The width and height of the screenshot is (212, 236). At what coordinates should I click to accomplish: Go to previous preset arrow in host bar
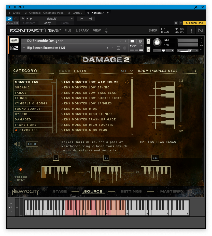pos(27,19)
